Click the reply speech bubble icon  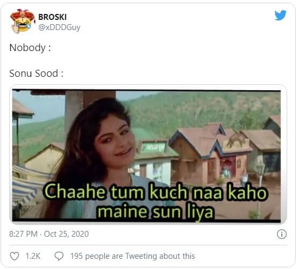(x=59, y=256)
